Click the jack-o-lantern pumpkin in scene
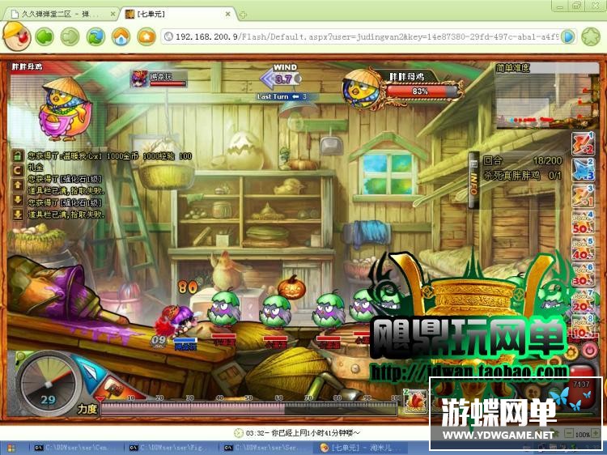 (291, 287)
